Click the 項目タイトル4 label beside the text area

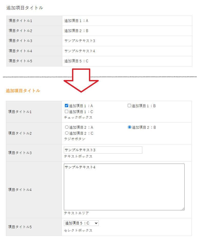[20, 190]
